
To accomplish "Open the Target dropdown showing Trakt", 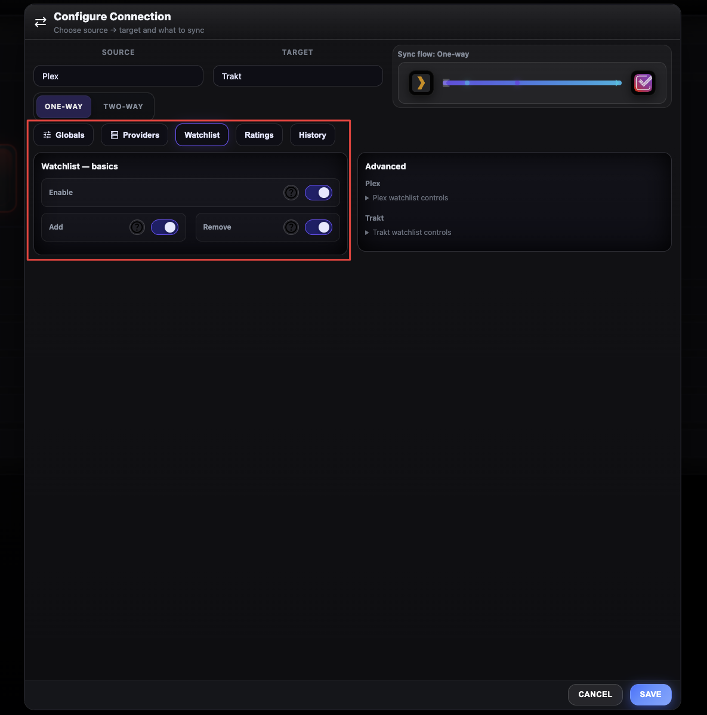I will 298,76.
